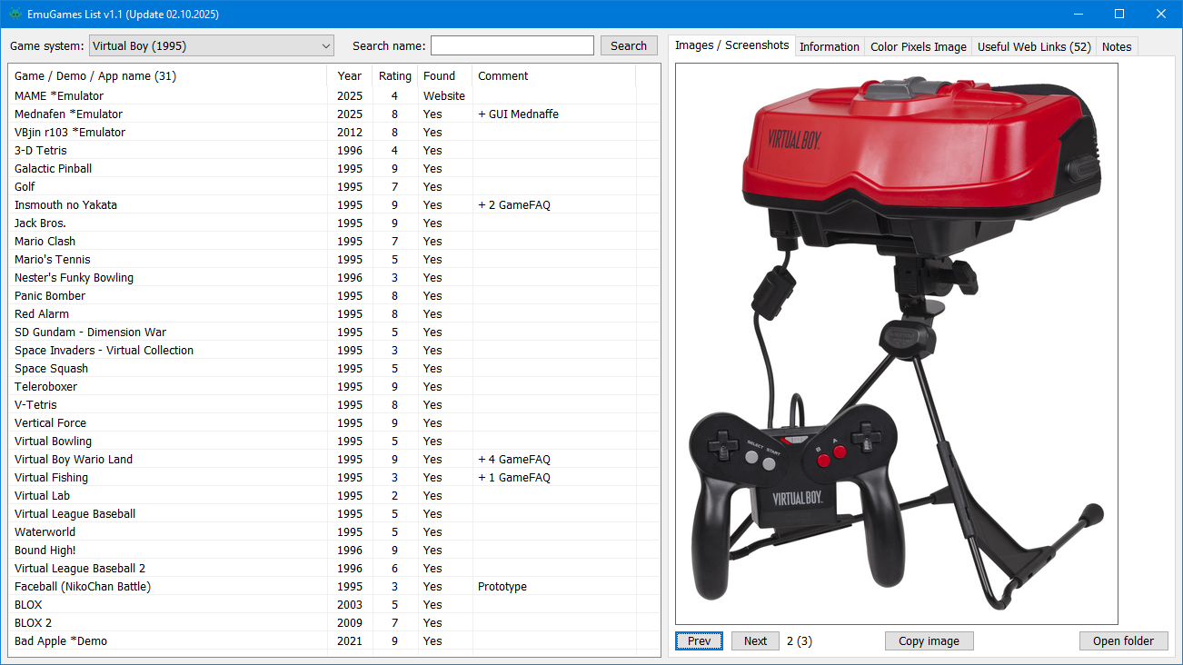
Task: Open the Game system dropdown
Action: coord(212,45)
